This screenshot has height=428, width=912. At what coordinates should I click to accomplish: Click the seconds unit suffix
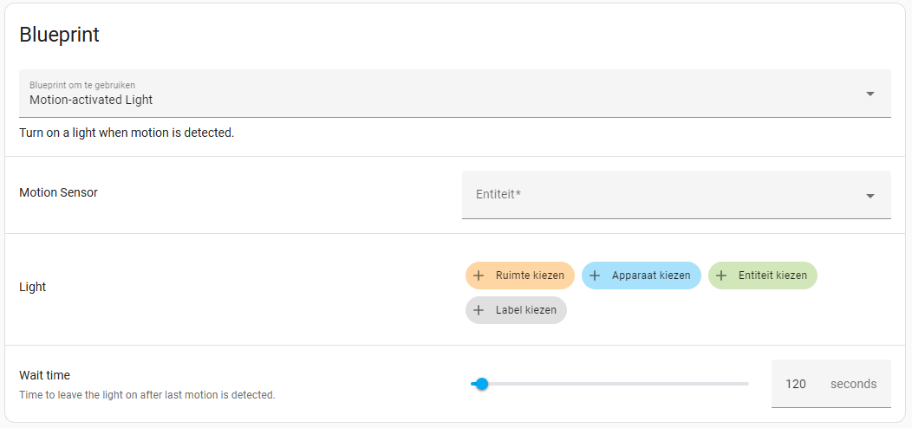[x=853, y=384]
